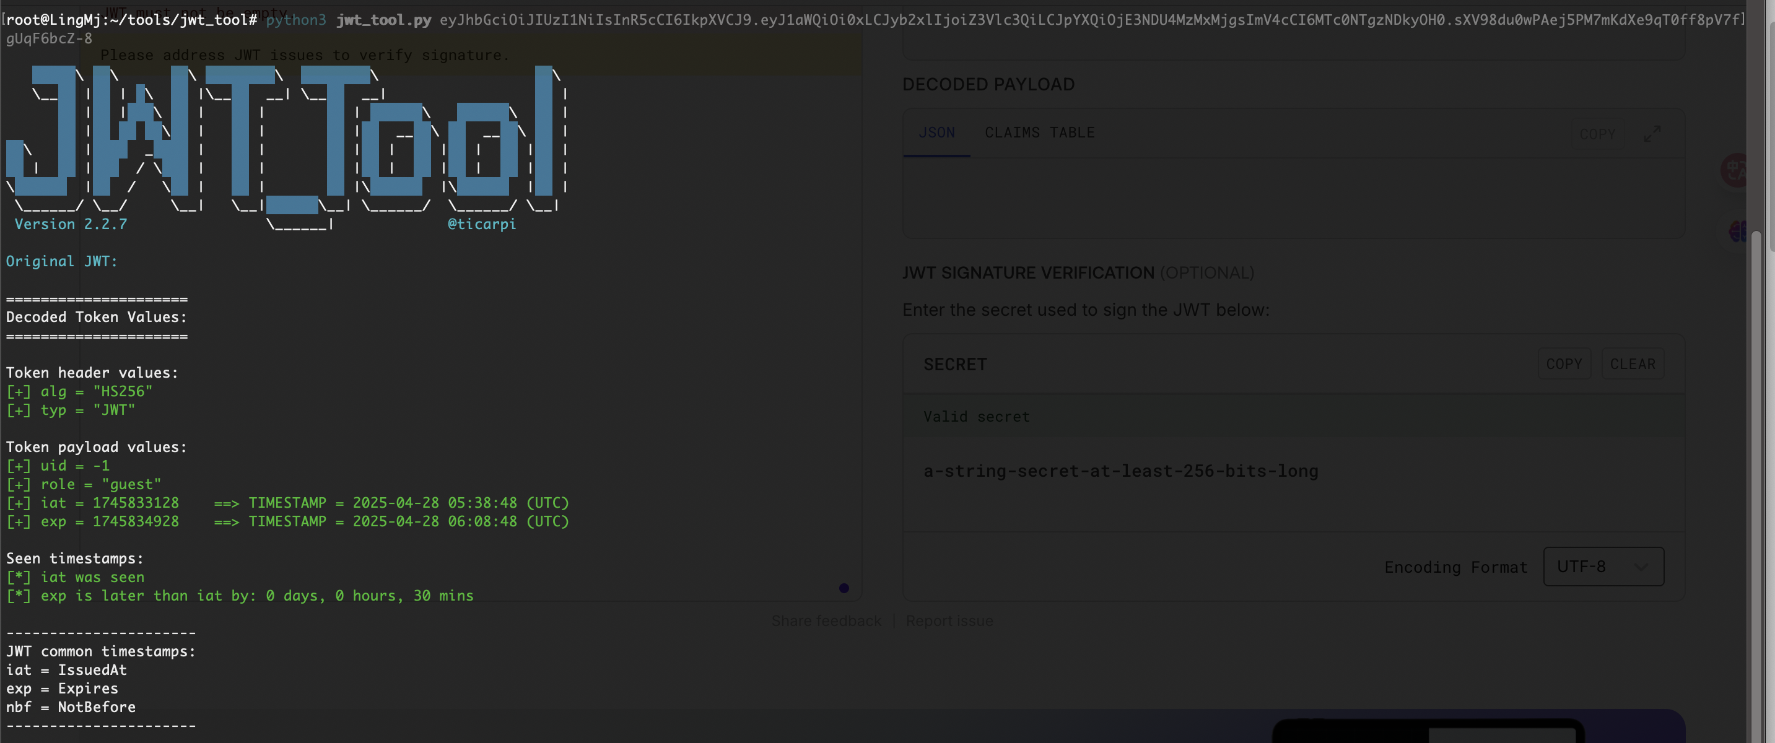This screenshot has width=1775, height=743.
Task: Click the 'exp is later than iat' line
Action: [x=240, y=596]
